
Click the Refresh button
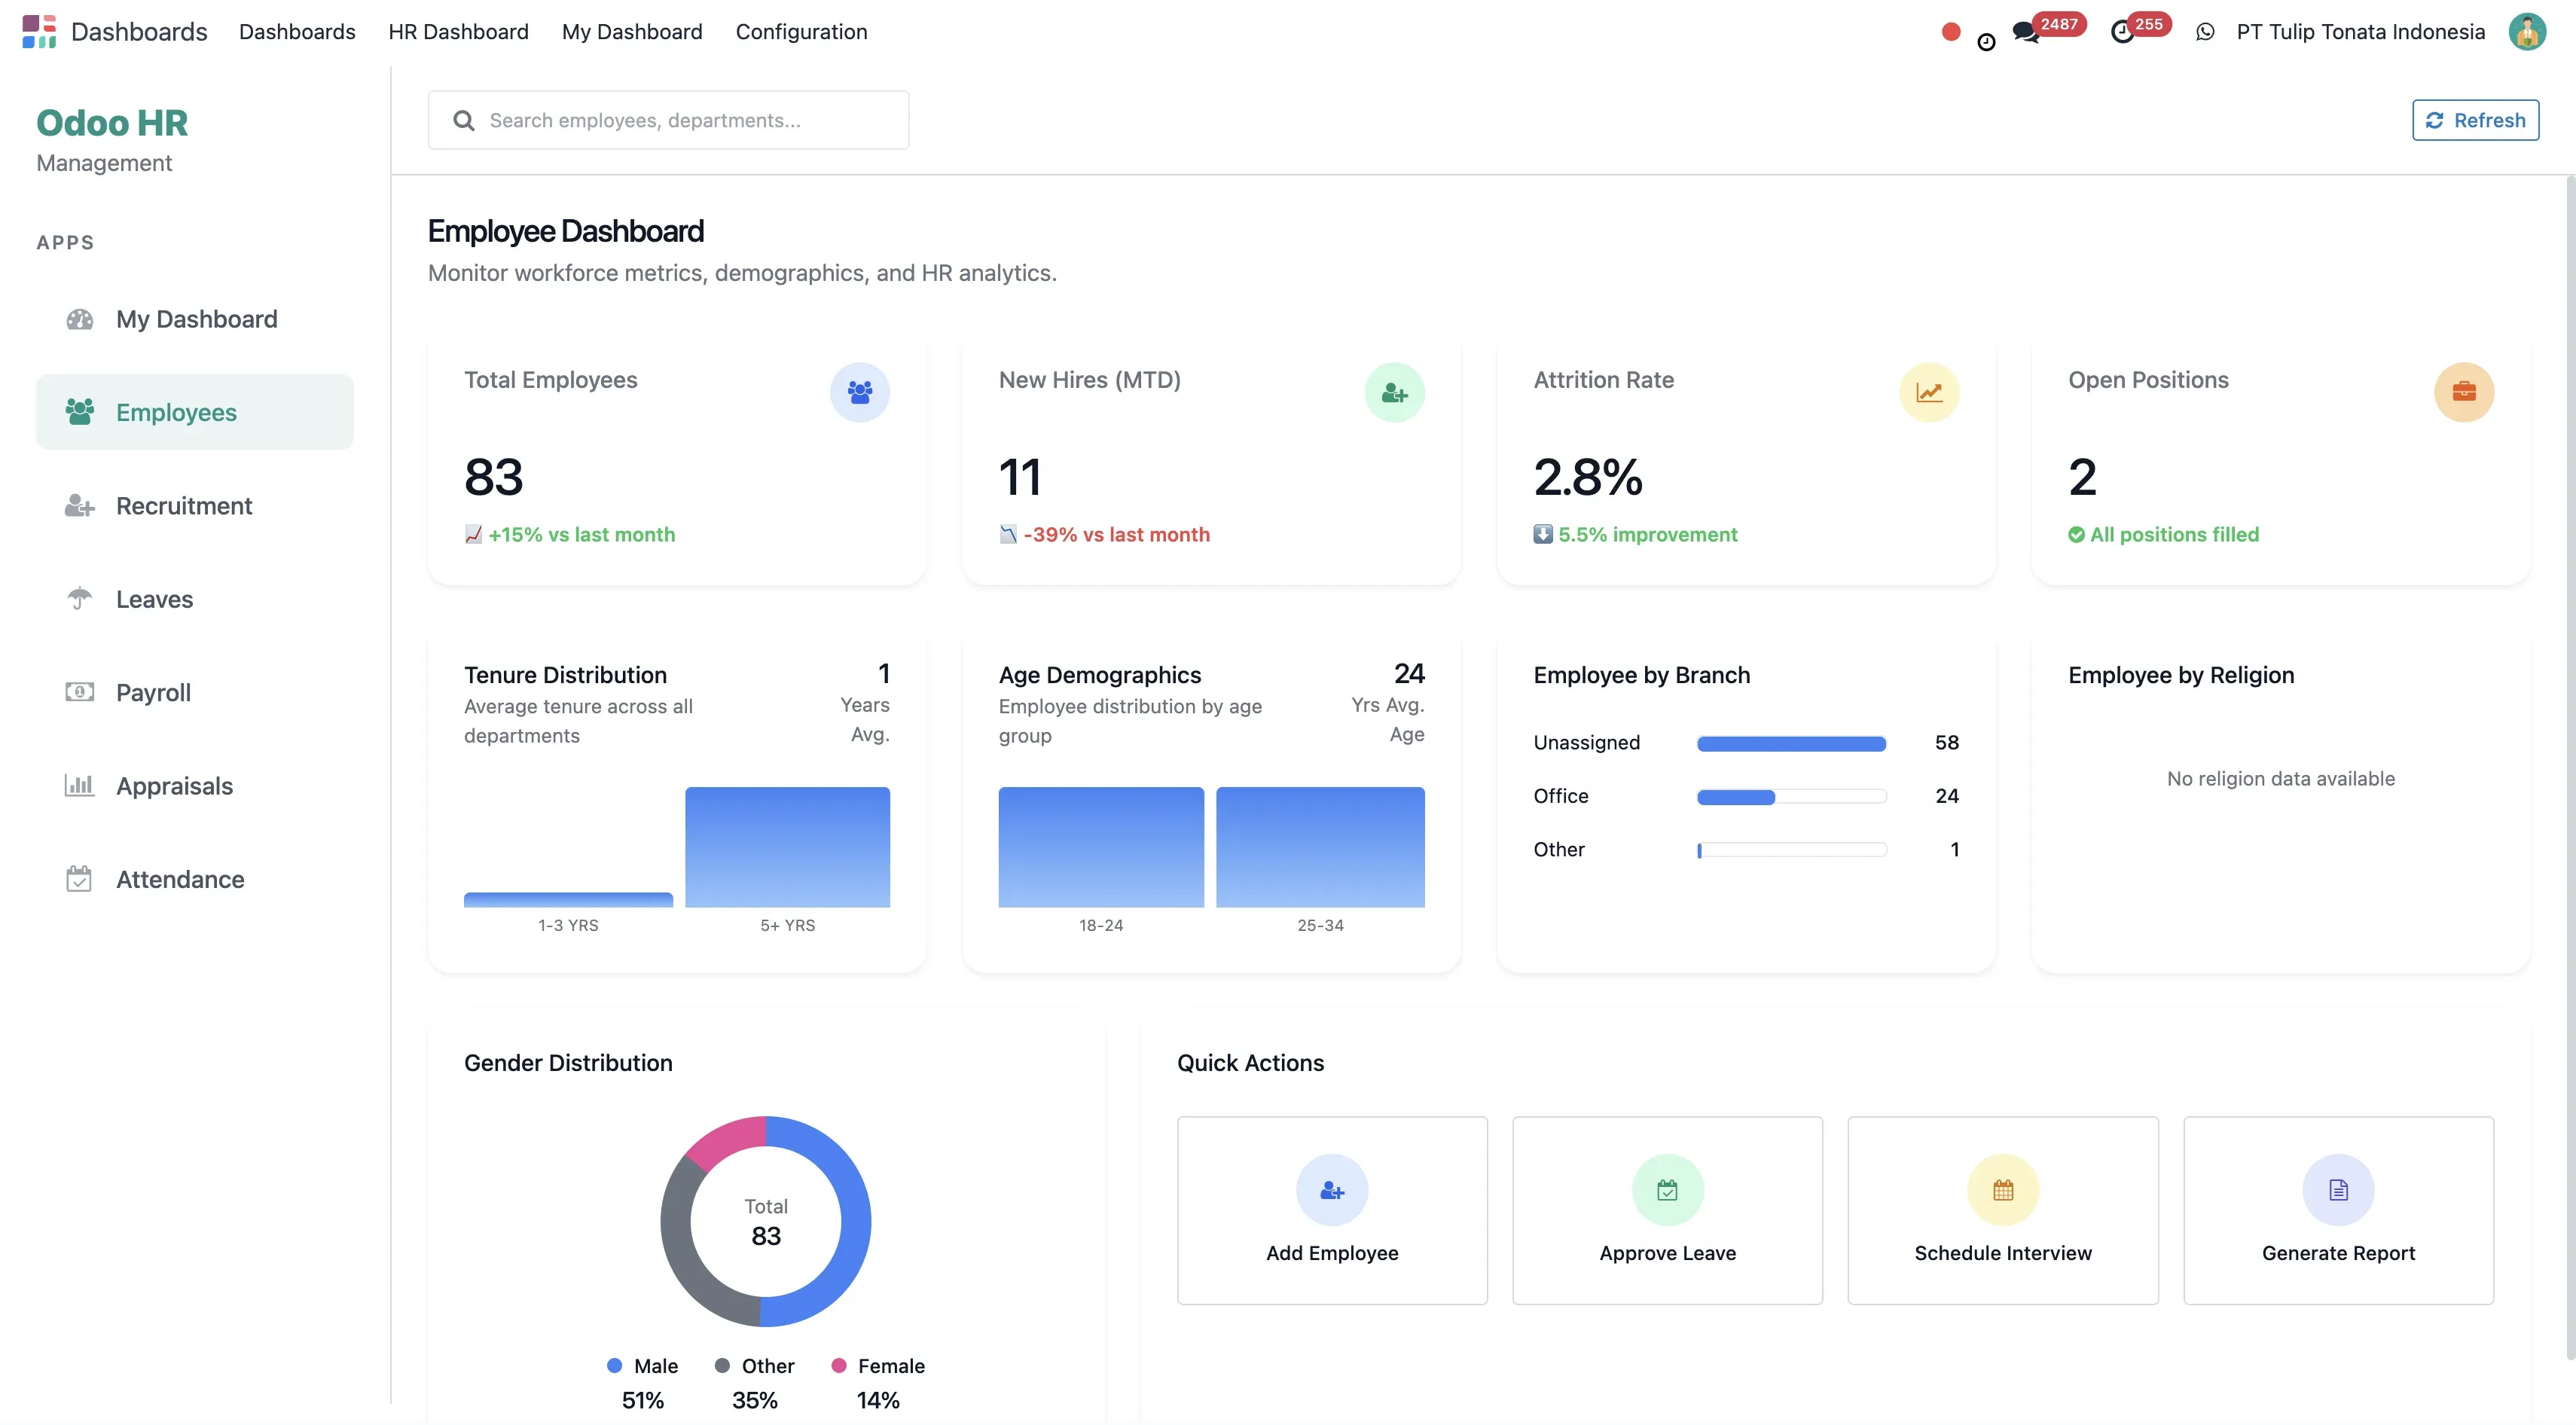coord(2475,120)
